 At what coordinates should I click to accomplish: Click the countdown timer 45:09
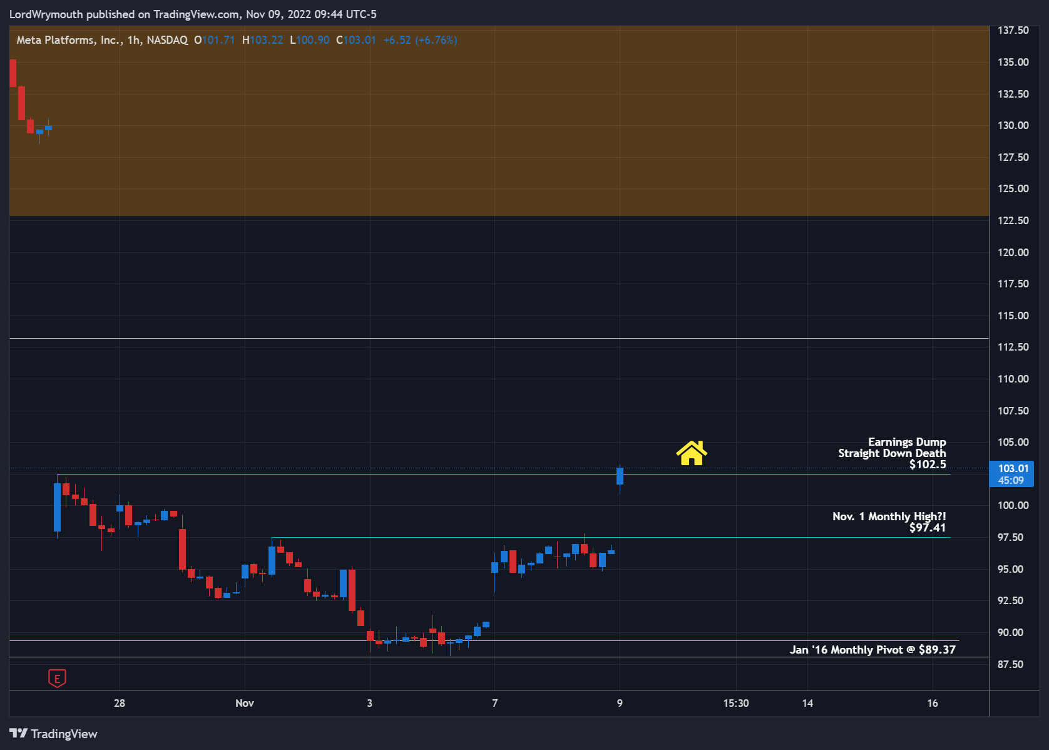point(1011,480)
